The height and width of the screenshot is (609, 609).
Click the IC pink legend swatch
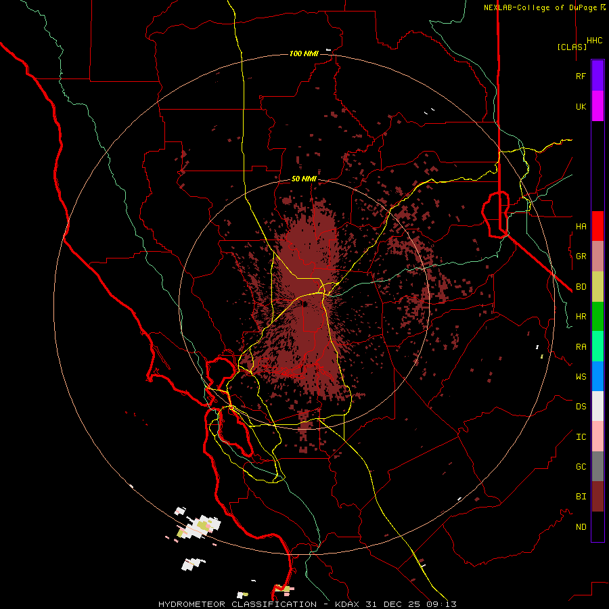pyautogui.click(x=597, y=436)
